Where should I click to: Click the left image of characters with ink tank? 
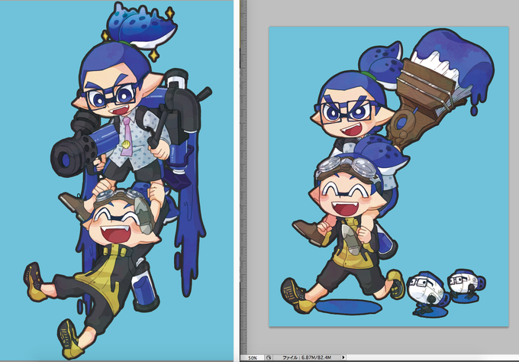[117, 181]
